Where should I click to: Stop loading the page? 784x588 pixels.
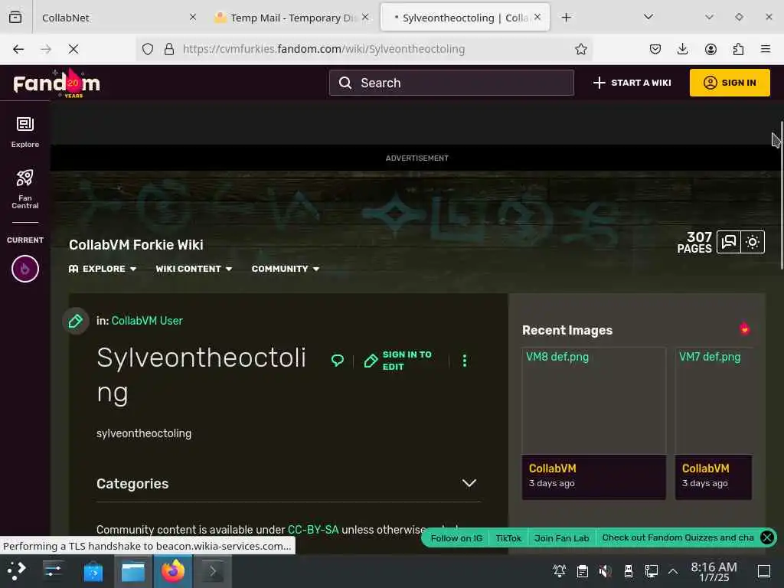click(73, 49)
